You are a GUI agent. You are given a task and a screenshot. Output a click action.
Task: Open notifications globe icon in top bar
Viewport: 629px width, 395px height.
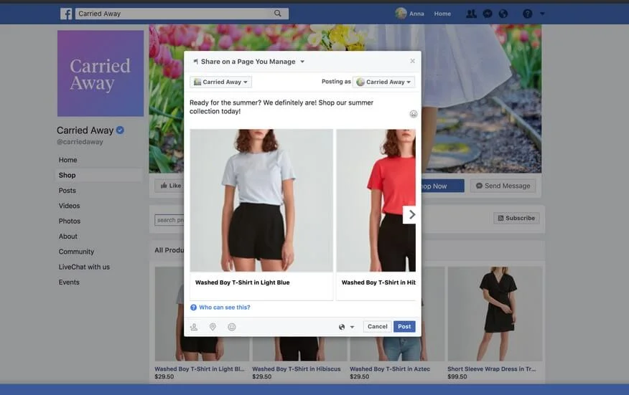(503, 14)
